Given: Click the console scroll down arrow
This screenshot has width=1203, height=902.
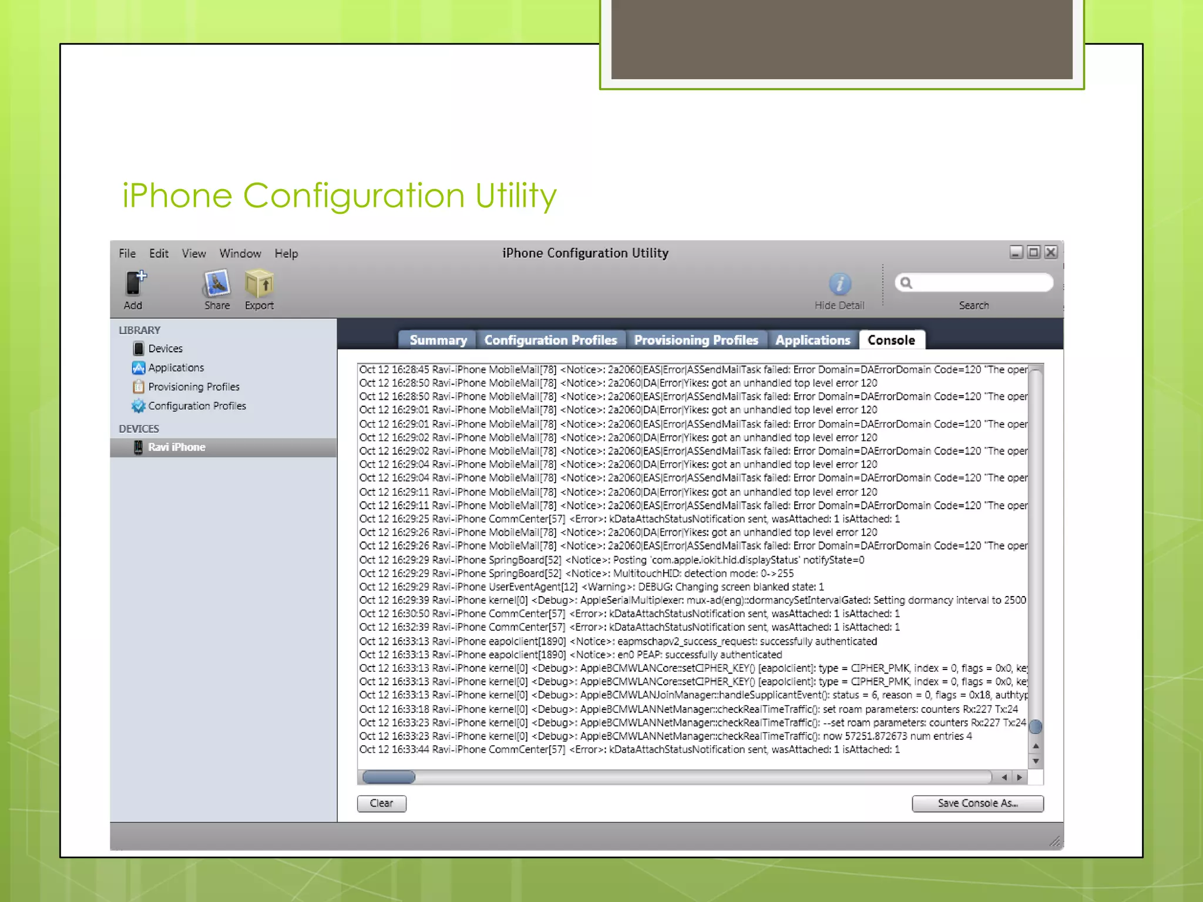Looking at the screenshot, I should tap(1036, 761).
